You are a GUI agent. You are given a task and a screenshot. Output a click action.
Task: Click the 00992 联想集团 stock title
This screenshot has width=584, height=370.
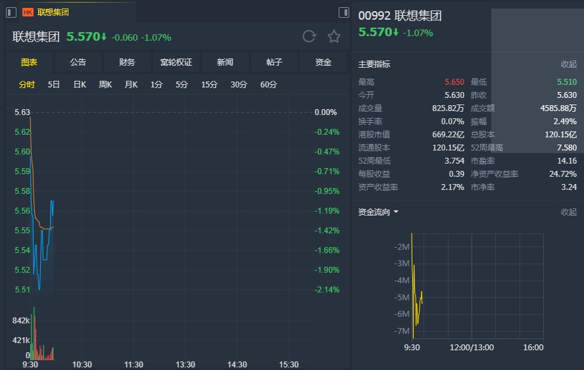400,16
